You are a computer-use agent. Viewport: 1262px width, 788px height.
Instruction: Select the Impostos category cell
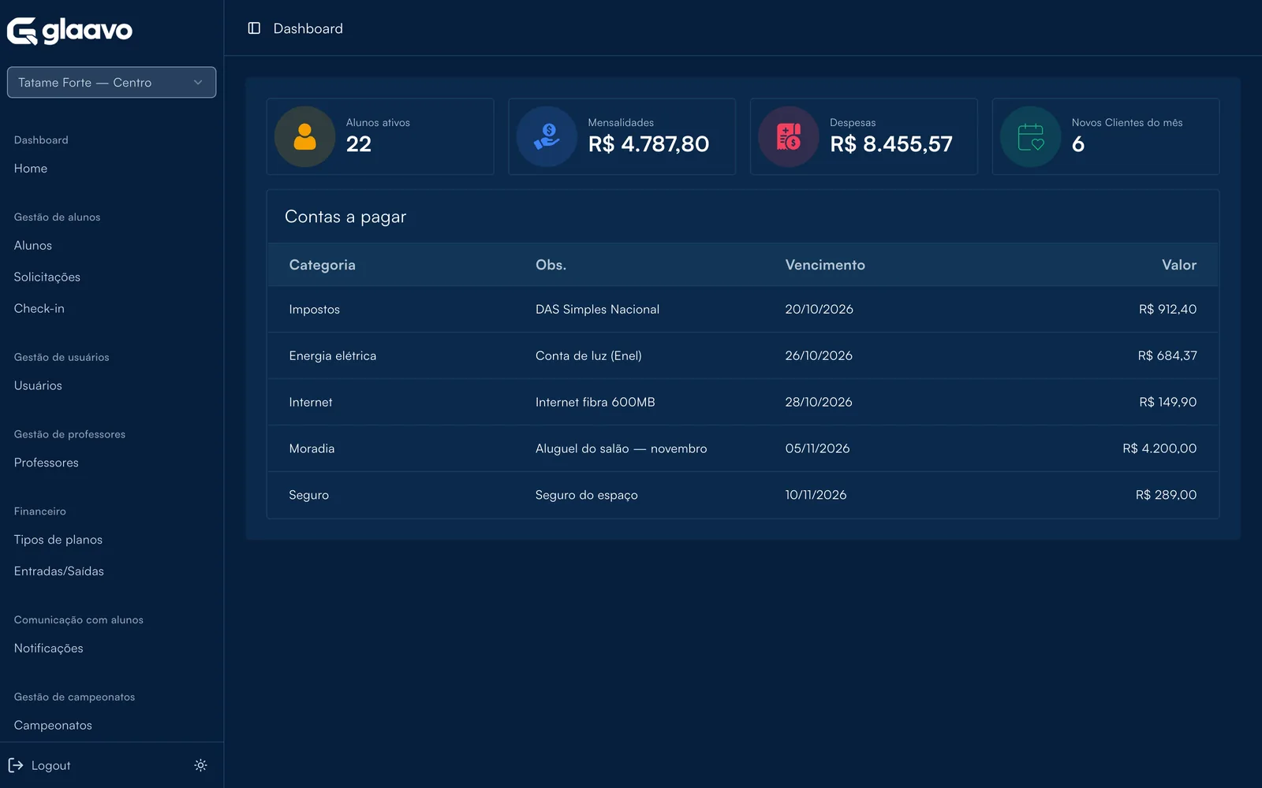315,310
